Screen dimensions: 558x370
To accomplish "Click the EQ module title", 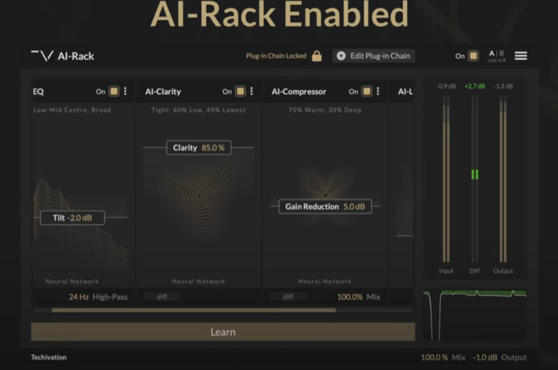I will pos(38,92).
